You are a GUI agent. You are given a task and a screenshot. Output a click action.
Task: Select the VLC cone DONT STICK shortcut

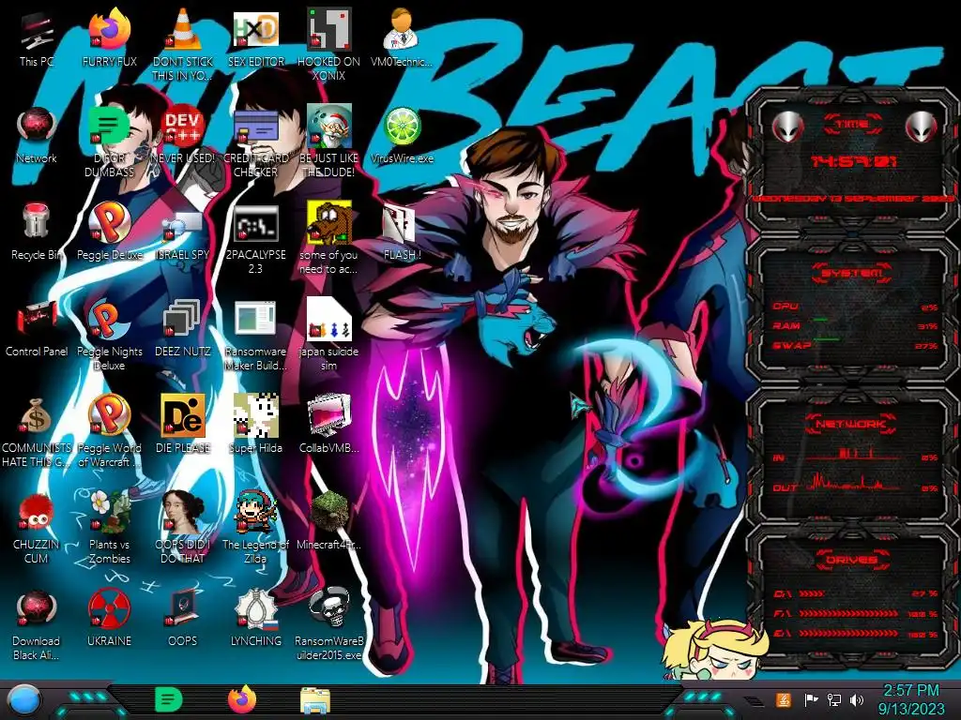click(183, 46)
